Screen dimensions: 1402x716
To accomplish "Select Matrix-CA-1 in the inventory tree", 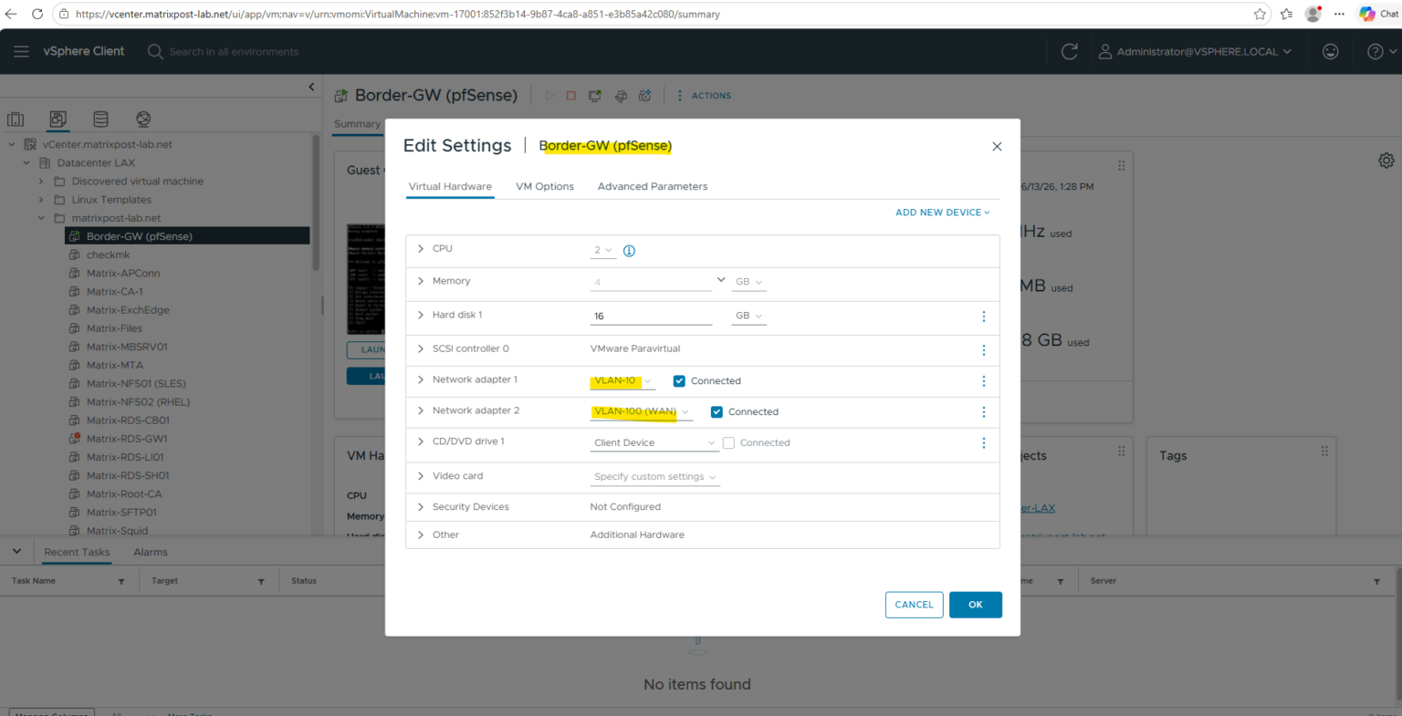I will click(x=114, y=292).
